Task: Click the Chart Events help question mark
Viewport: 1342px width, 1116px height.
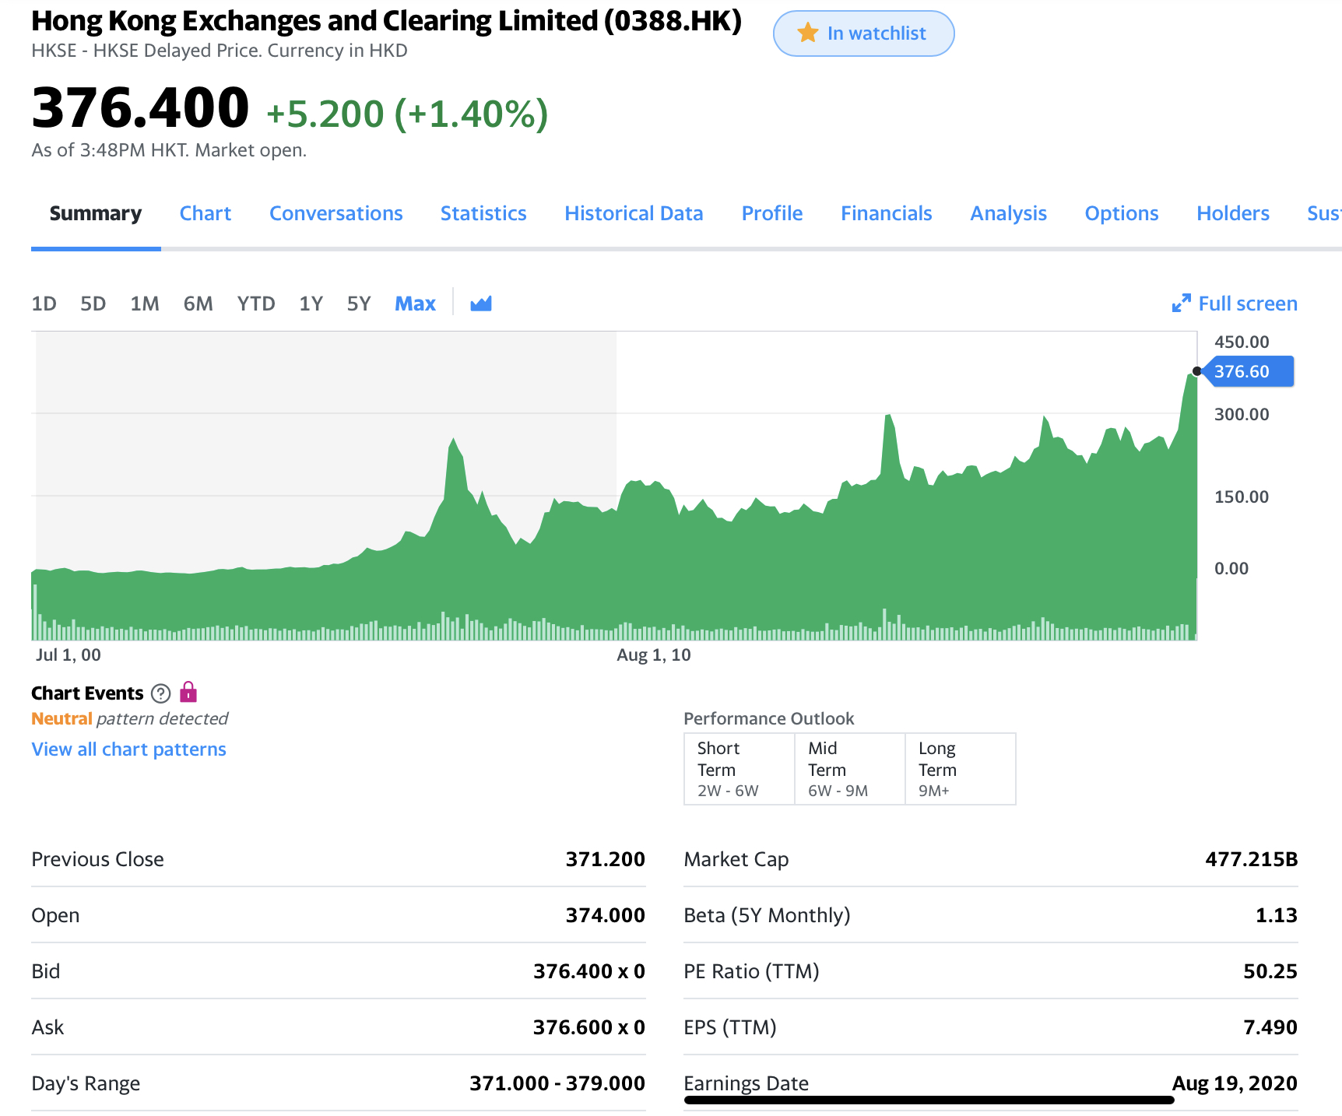Action: [160, 693]
